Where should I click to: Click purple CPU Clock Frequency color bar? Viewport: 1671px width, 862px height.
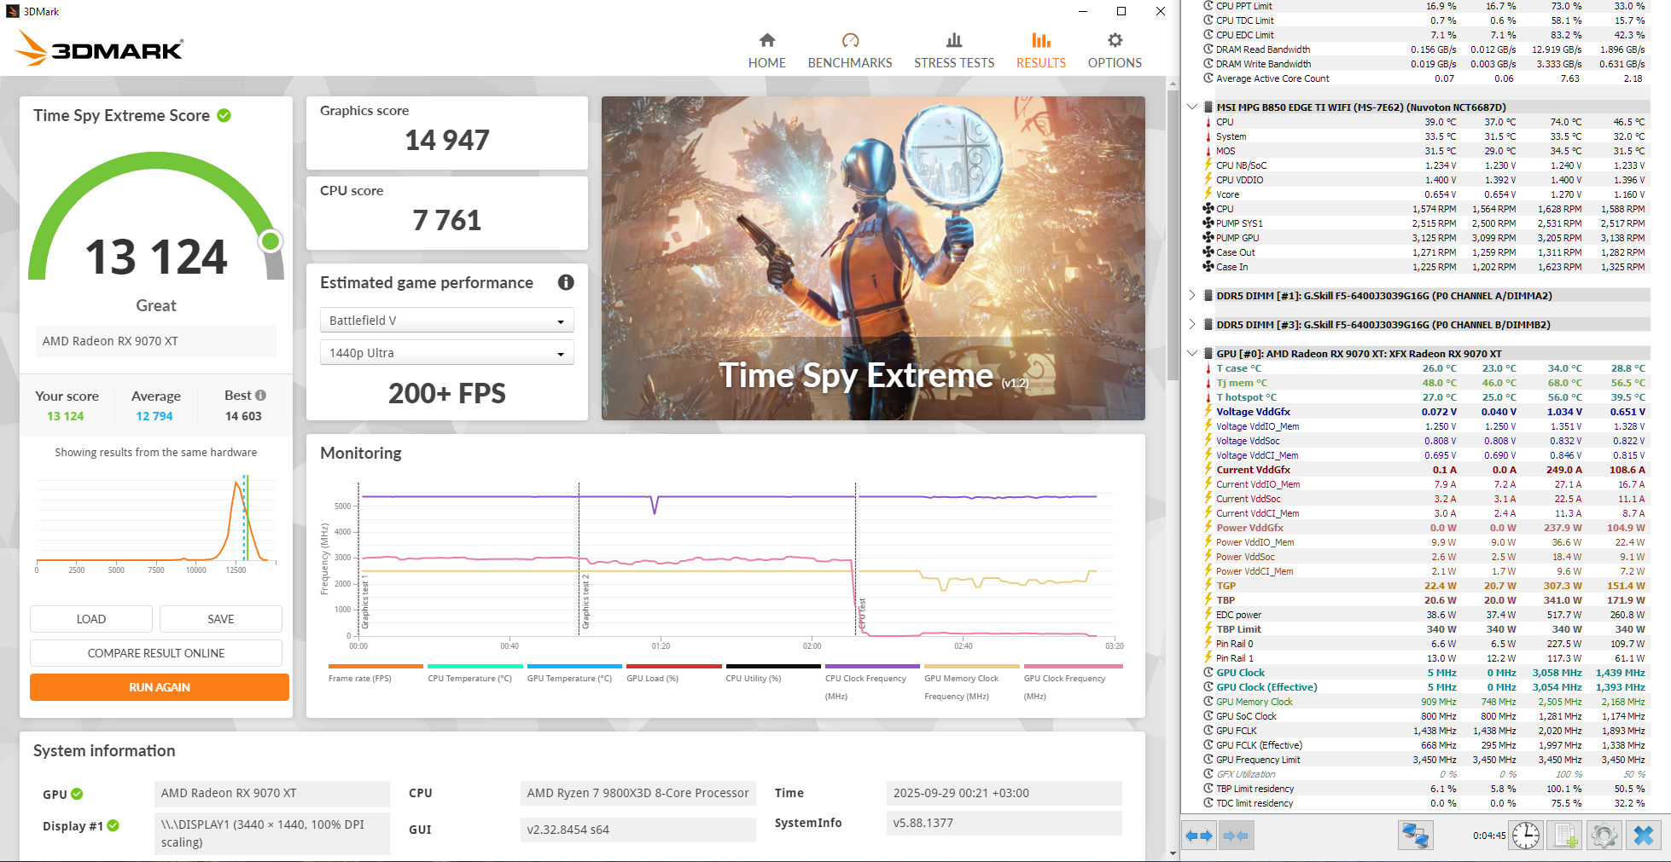pyautogui.click(x=872, y=667)
